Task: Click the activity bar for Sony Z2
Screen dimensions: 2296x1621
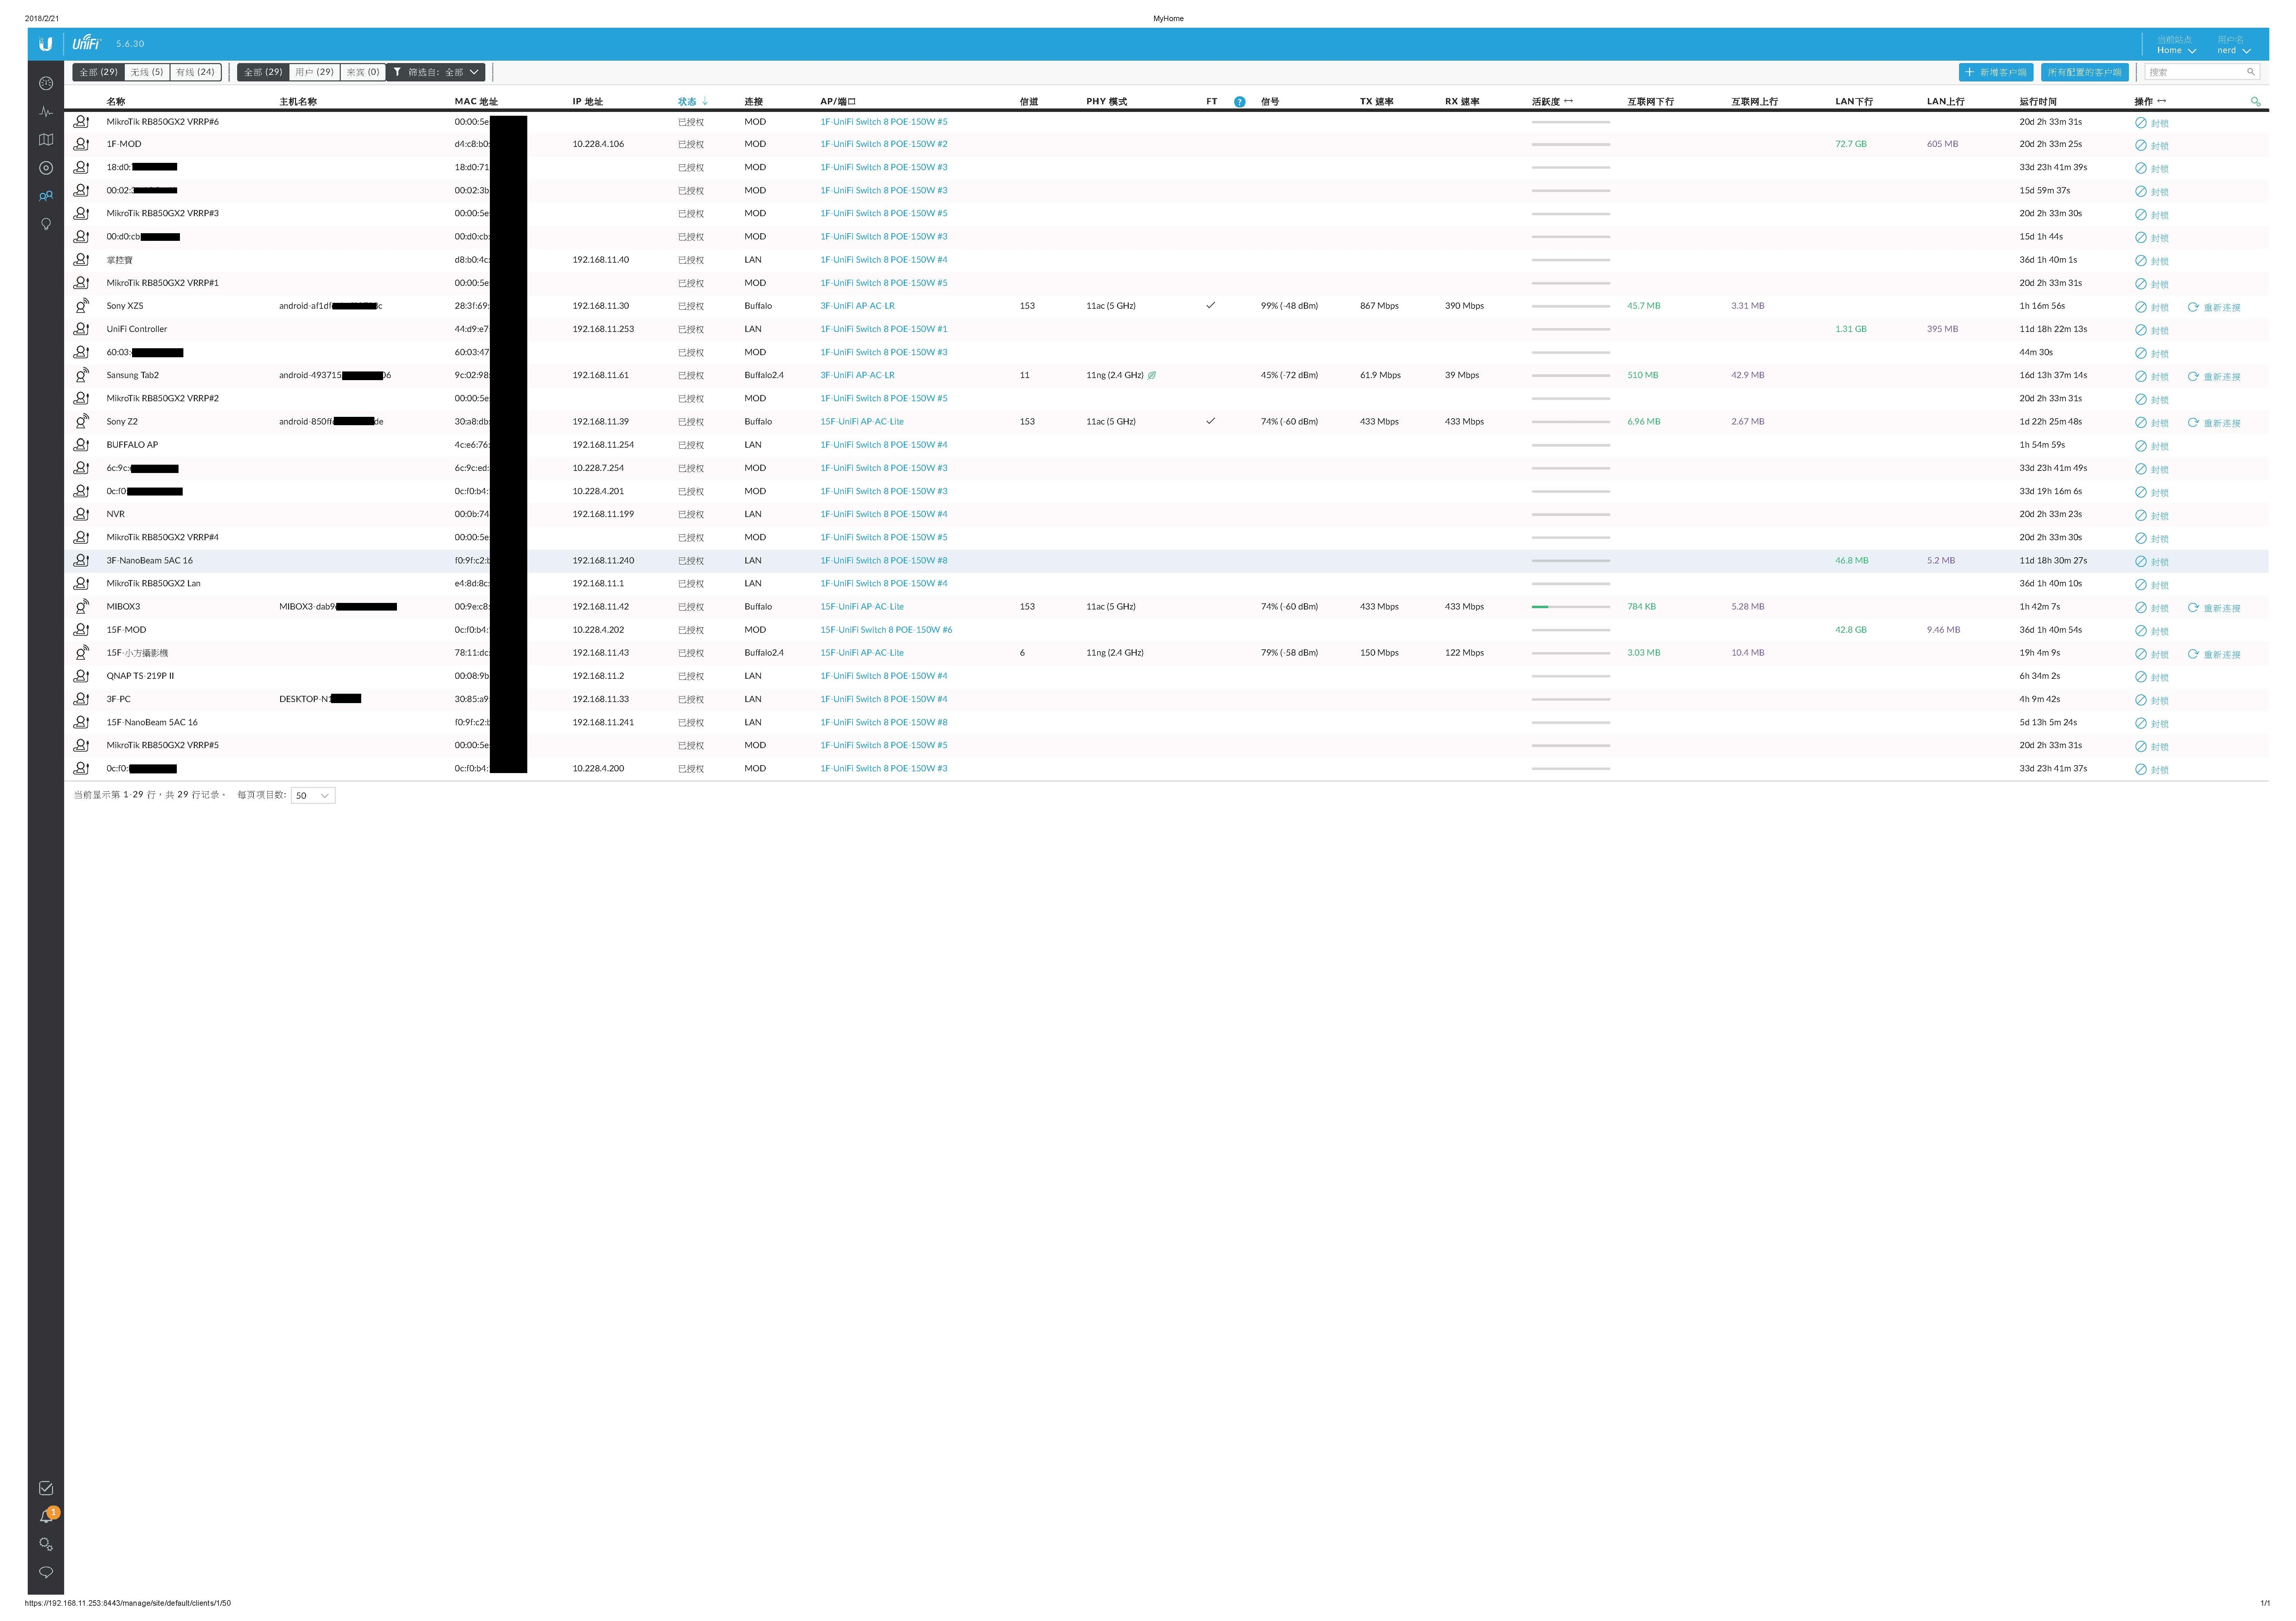Action: point(1571,422)
